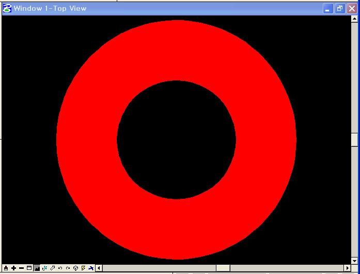Click the View Previous undo arrow

coord(60,268)
